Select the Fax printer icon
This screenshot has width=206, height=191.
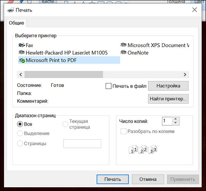pyautogui.click(x=21, y=45)
